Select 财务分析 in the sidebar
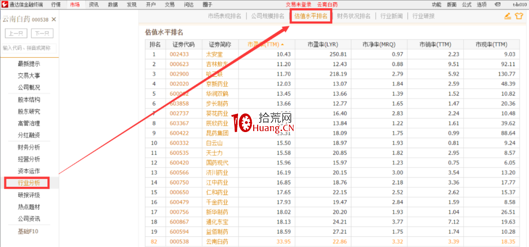Image resolution: width=529 pixels, height=247 pixels. click(29, 147)
